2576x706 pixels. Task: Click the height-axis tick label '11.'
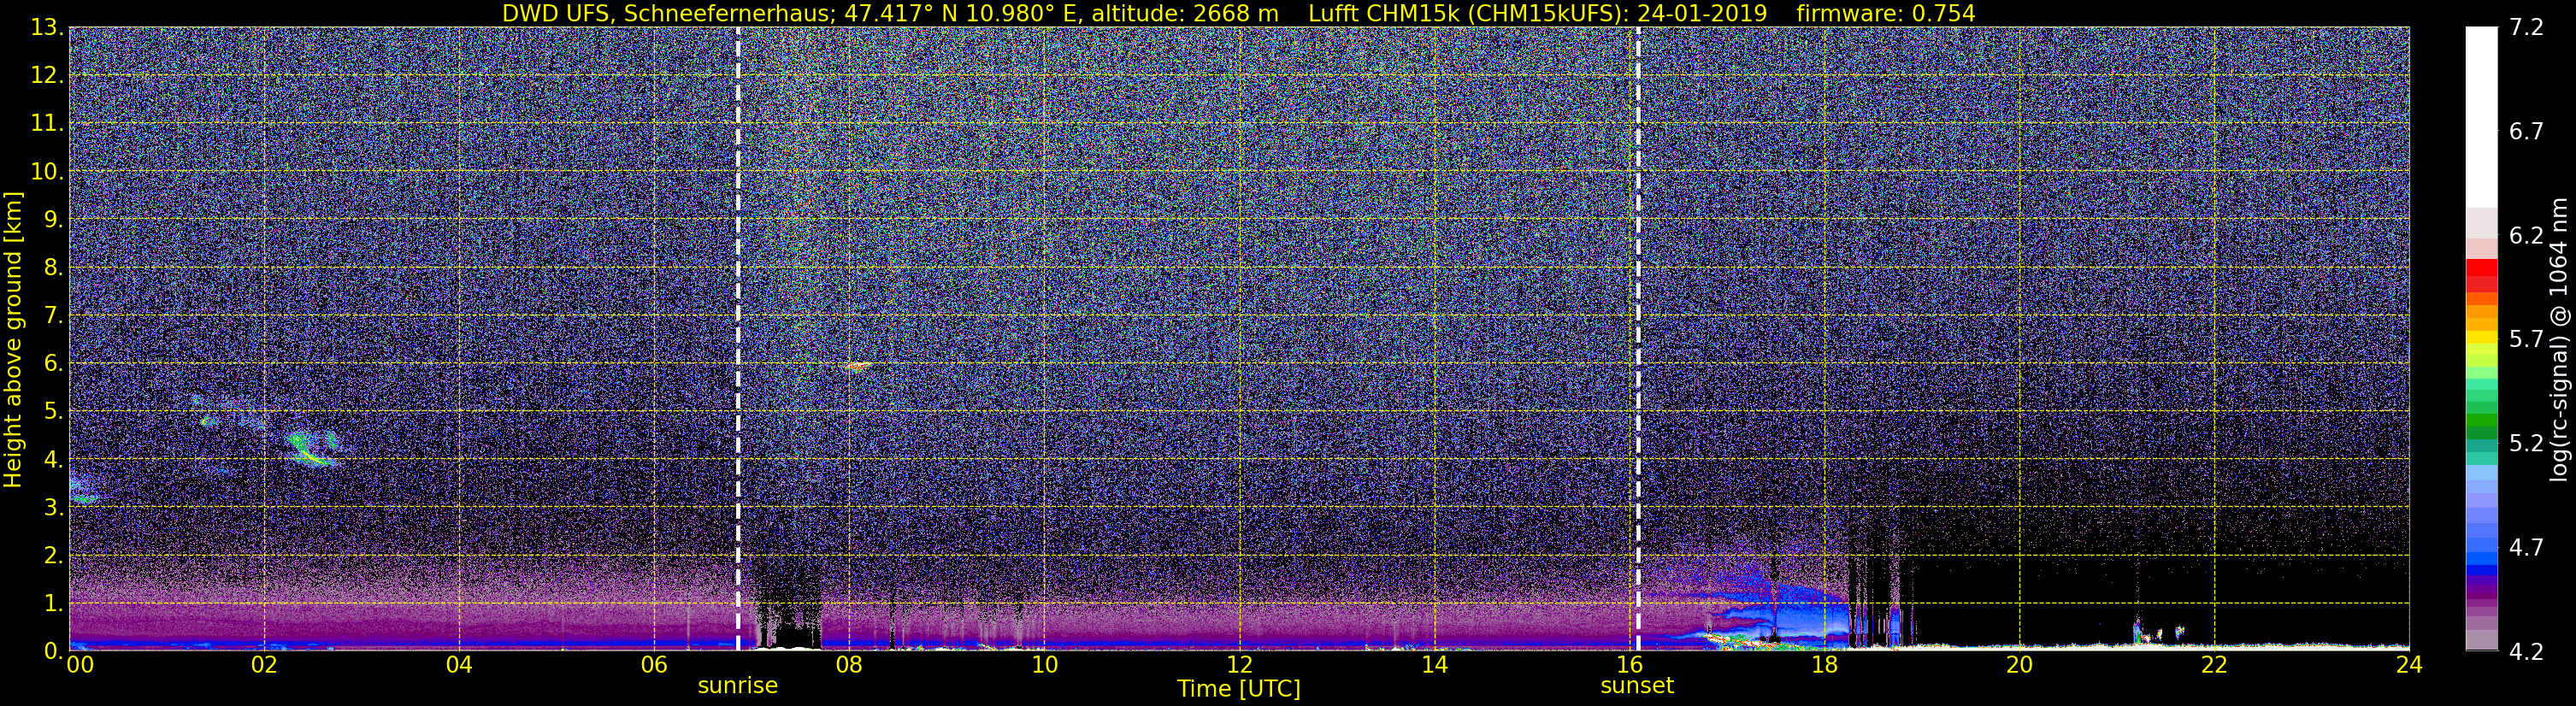click(47, 124)
